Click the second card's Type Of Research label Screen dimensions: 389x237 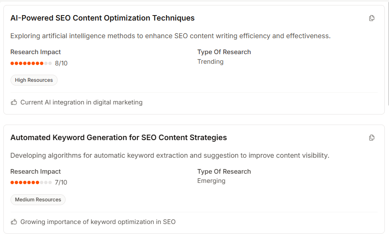(224, 172)
